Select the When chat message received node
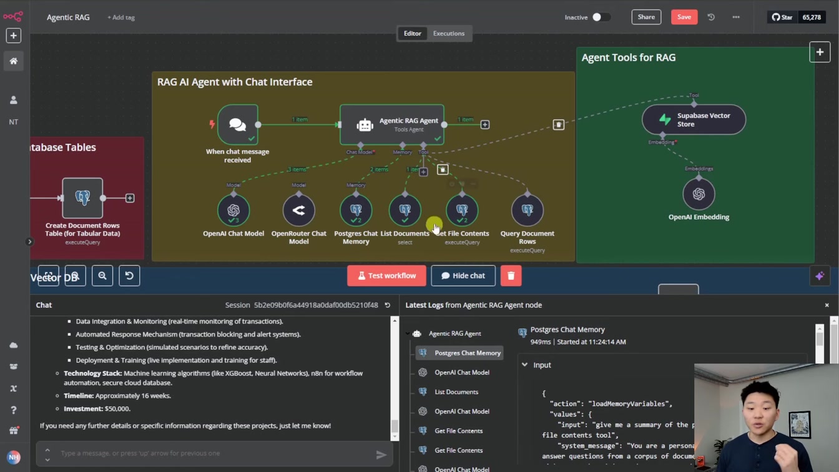Image resolution: width=839 pixels, height=472 pixels. pyautogui.click(x=238, y=125)
